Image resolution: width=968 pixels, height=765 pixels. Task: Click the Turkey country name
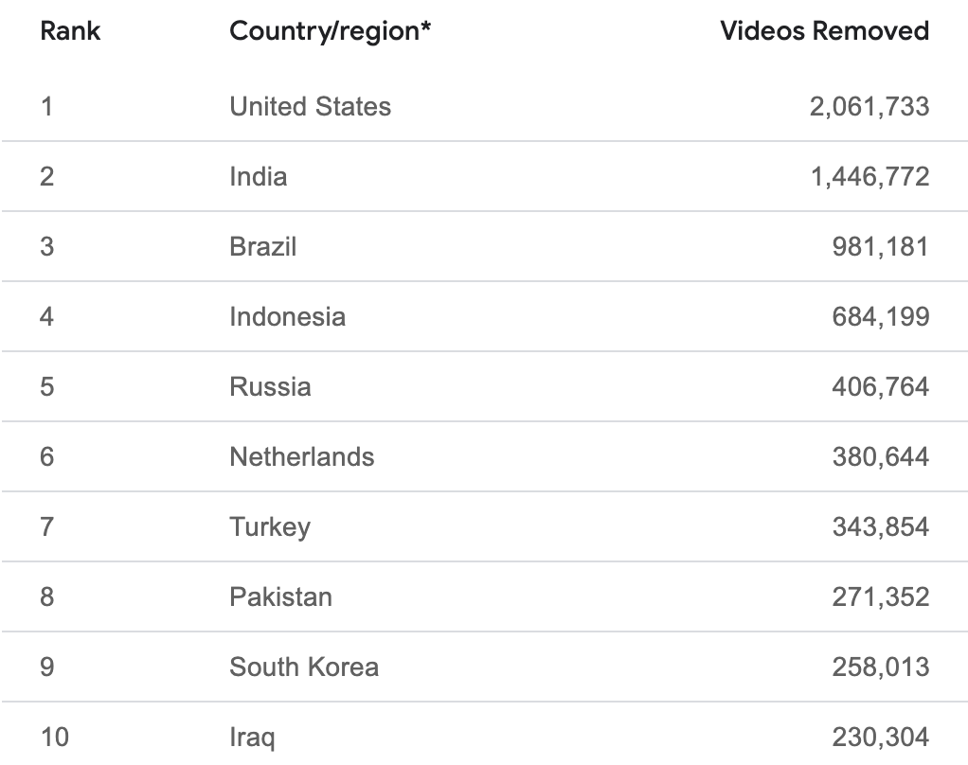click(270, 528)
